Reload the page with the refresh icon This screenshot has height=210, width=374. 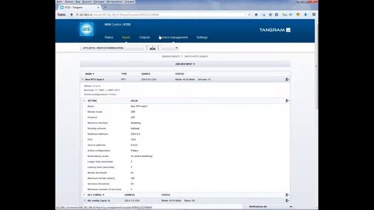point(250,15)
